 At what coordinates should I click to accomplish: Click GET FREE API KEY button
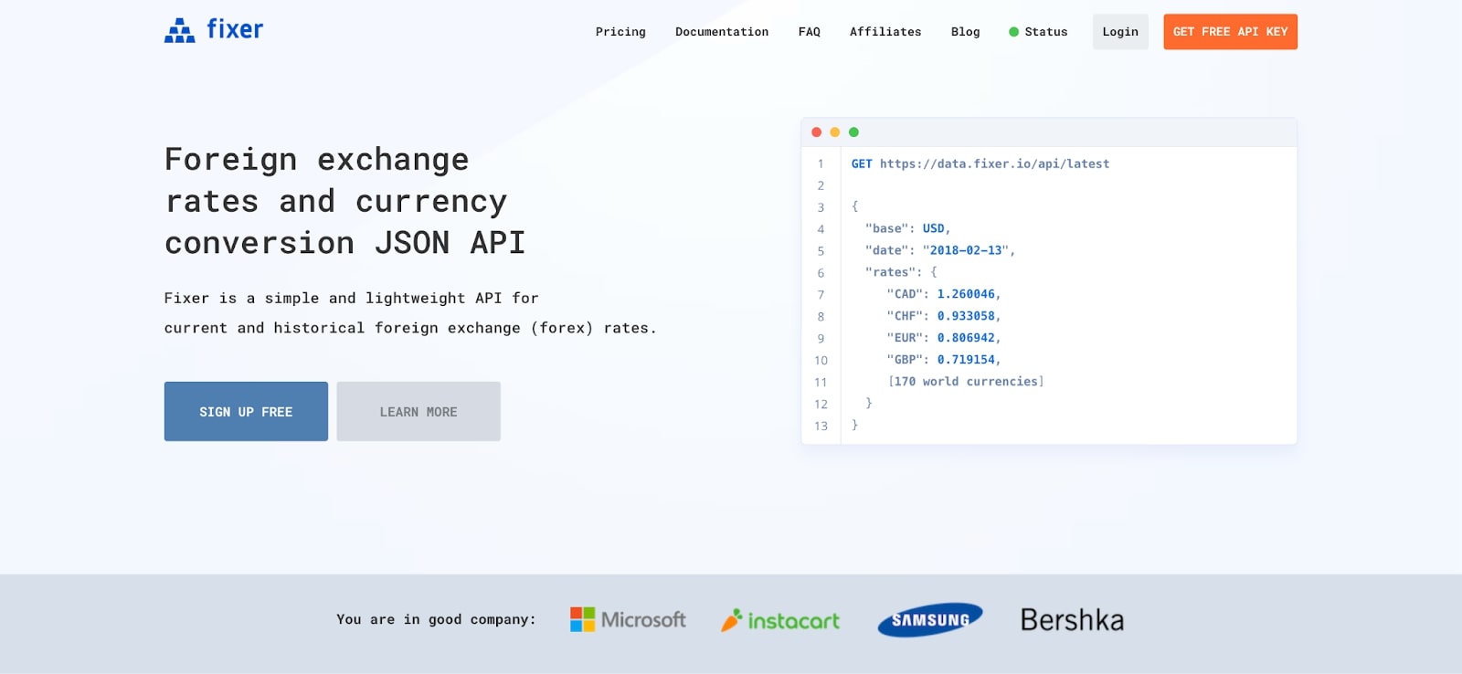[x=1230, y=32]
